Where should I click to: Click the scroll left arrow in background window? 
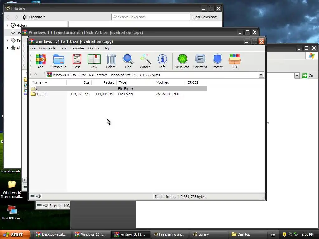point(25,180)
